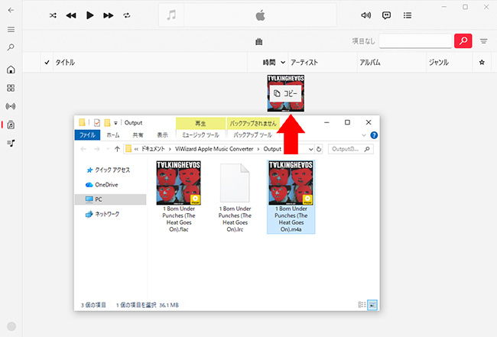Toggle shuffle playback
497x337 pixels.
click(53, 15)
